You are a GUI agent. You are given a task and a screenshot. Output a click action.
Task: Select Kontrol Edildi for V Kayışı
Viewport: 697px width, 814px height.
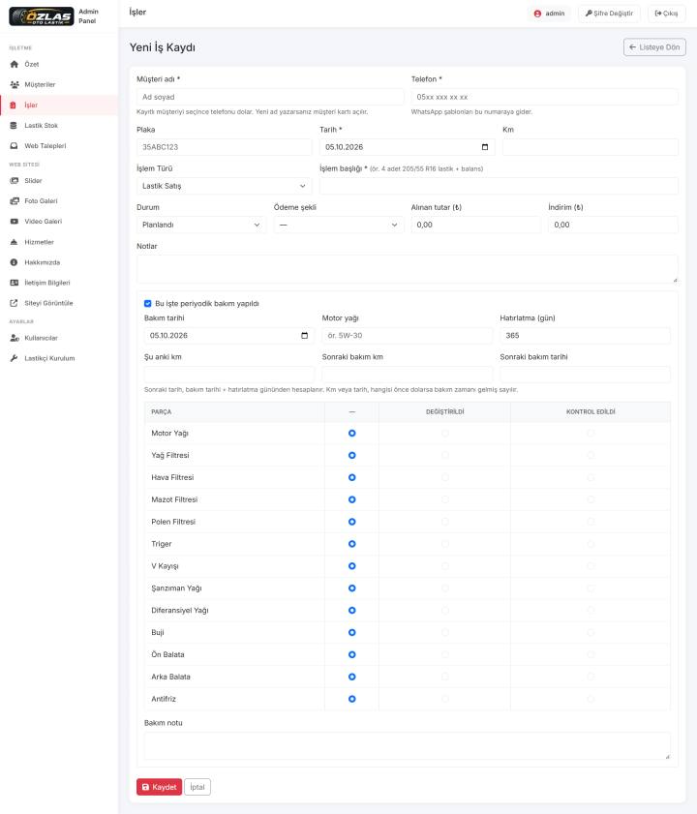click(591, 566)
